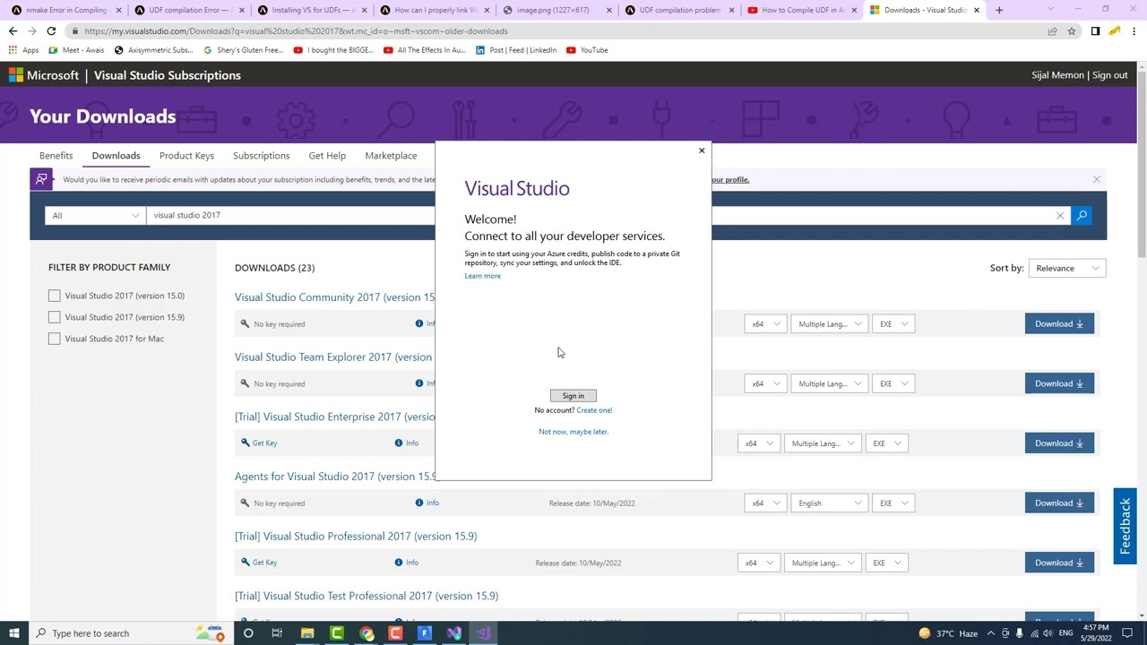Switch to the Subscriptions tab
The height and width of the screenshot is (645, 1147).
click(261, 156)
